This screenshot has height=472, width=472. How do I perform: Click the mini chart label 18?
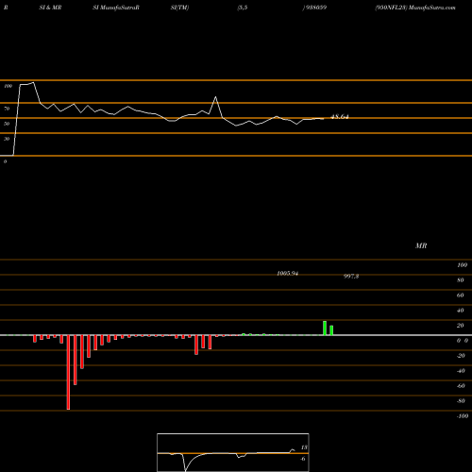[304, 447]
